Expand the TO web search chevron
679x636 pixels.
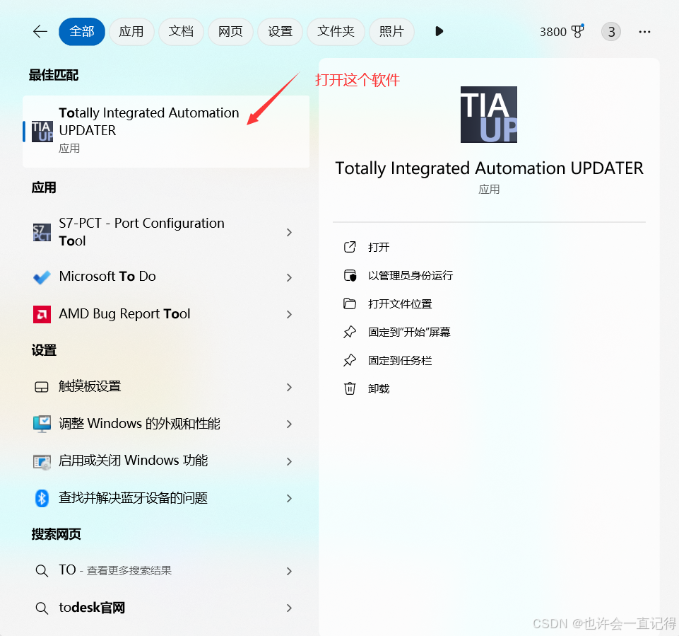289,572
